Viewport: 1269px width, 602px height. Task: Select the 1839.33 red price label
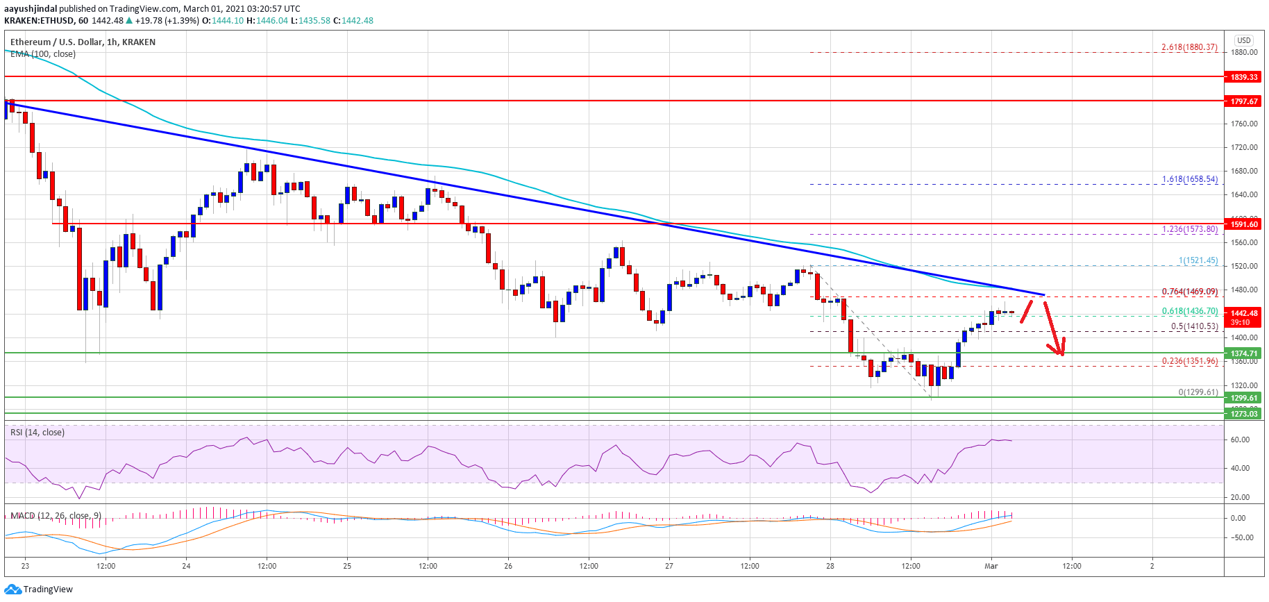click(1244, 77)
